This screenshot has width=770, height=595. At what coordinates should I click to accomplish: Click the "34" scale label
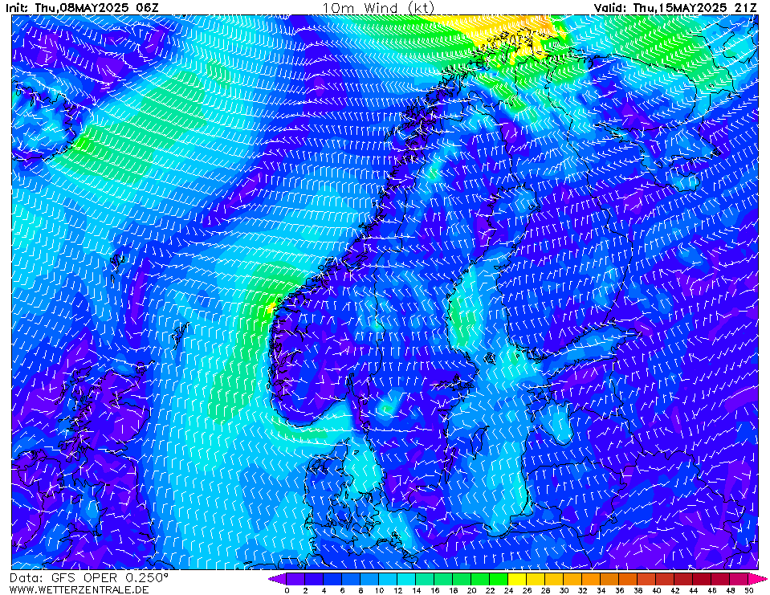click(601, 590)
